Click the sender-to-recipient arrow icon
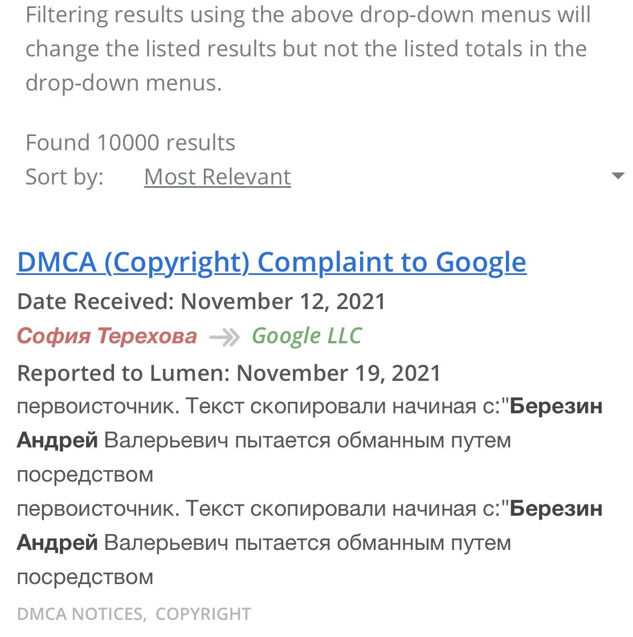 224,337
